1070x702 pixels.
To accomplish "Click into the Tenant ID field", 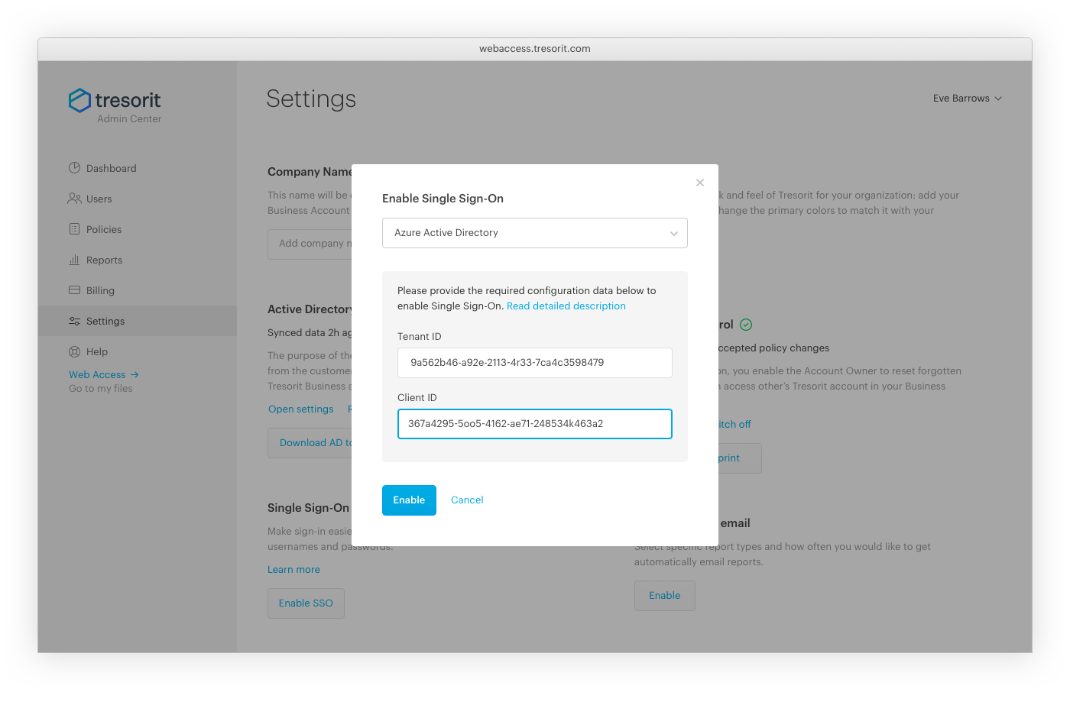I will click(x=535, y=363).
